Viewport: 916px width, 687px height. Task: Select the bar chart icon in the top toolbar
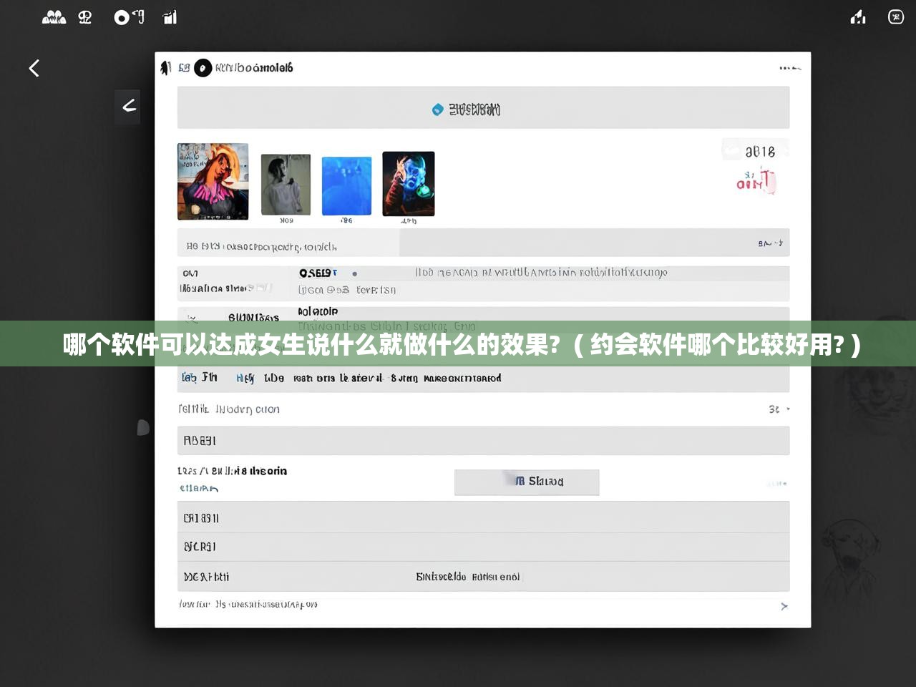point(170,16)
